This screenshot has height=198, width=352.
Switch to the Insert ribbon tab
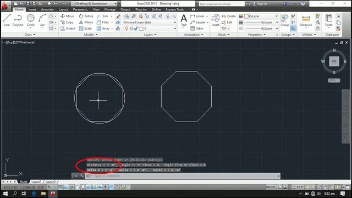click(32, 9)
